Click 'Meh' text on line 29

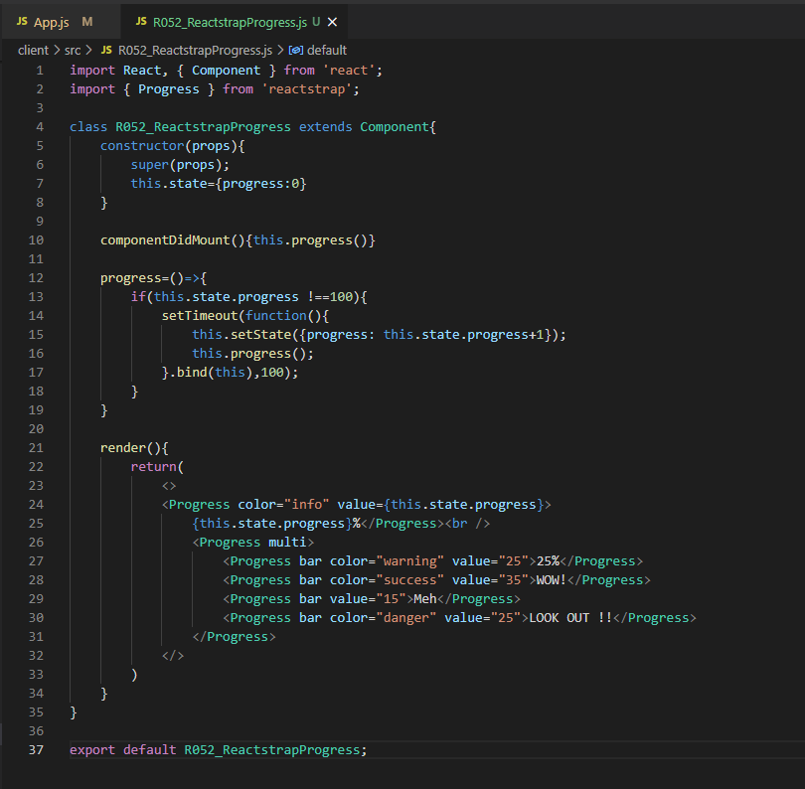pos(425,599)
